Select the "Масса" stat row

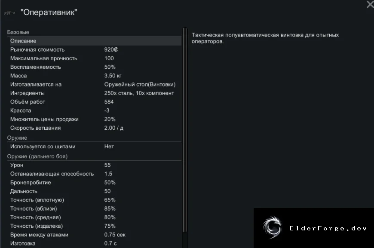(x=94, y=76)
